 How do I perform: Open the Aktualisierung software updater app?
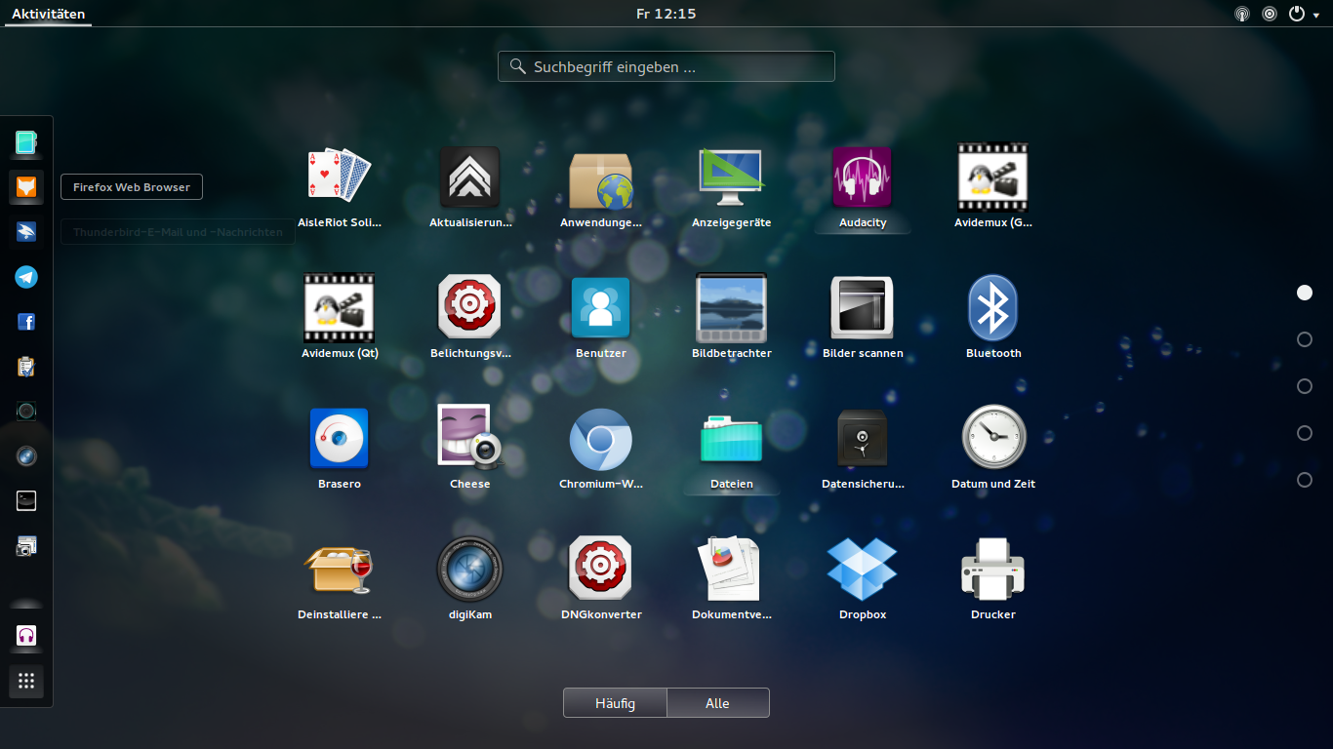(469, 177)
